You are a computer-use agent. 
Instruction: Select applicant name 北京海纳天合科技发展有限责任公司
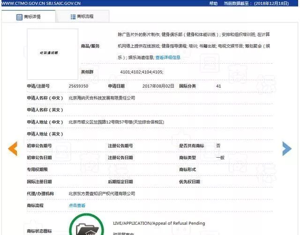[x=102, y=98]
